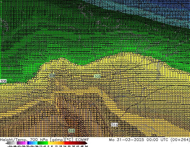Click the green-tinted 316 contour label
This screenshot has width=190, height=147.
point(72,131)
